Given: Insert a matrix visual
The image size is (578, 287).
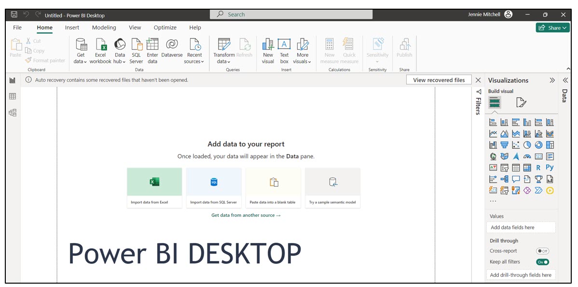Looking at the screenshot, I should tap(527, 168).
